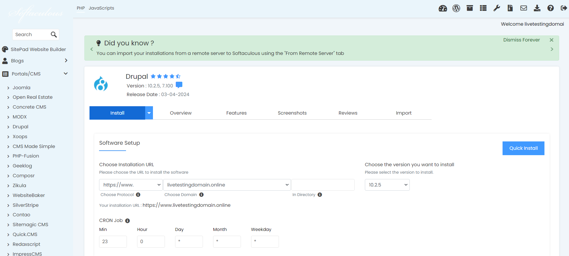Open the email settings envelope icon
Image resolution: width=569 pixels, height=256 pixels.
pyautogui.click(x=524, y=8)
